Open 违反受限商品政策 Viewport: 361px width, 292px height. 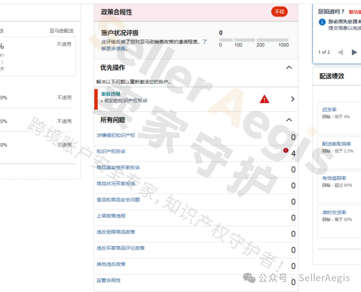tap(116, 232)
